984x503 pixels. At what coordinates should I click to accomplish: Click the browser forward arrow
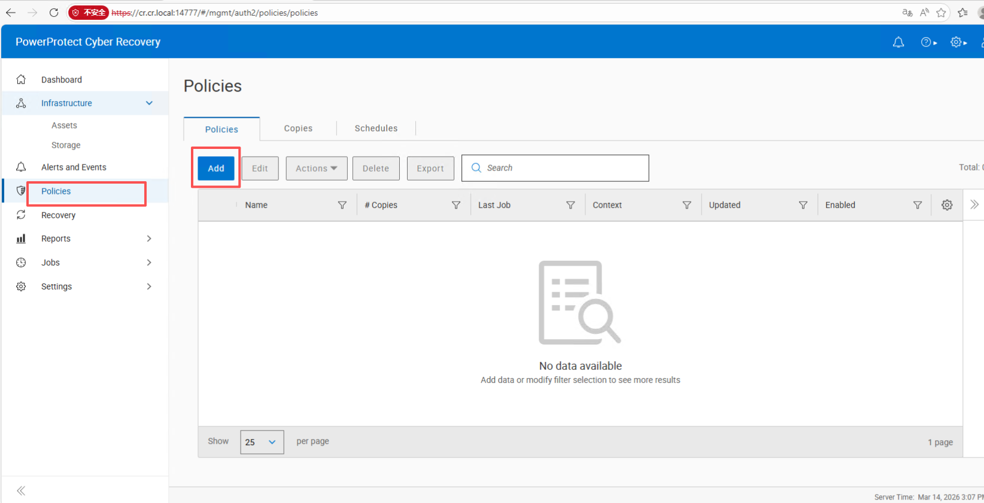coord(32,13)
